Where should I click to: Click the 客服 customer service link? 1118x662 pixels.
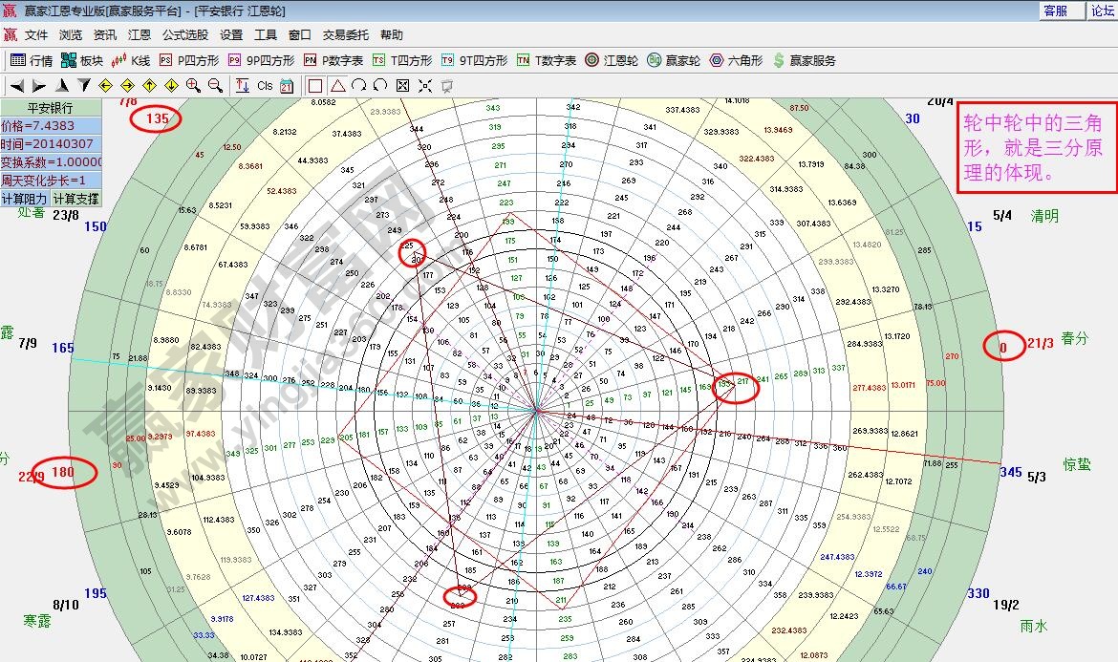tap(1055, 11)
